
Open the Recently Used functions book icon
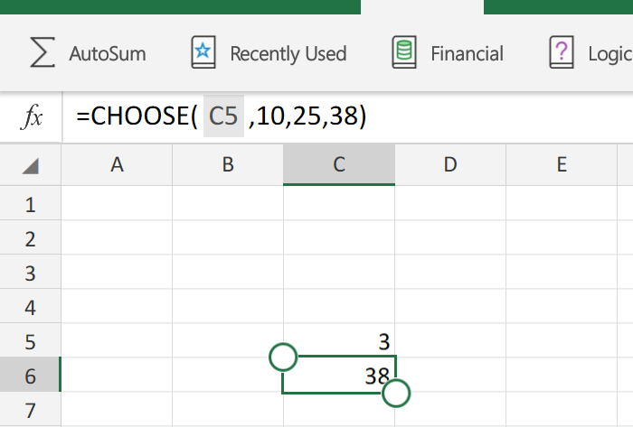[x=203, y=52]
